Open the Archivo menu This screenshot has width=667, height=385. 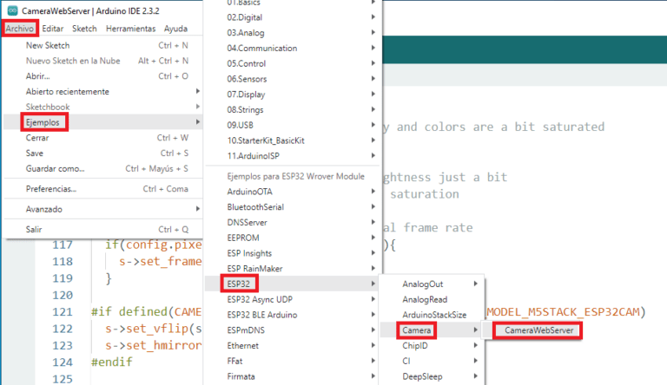[x=19, y=29]
